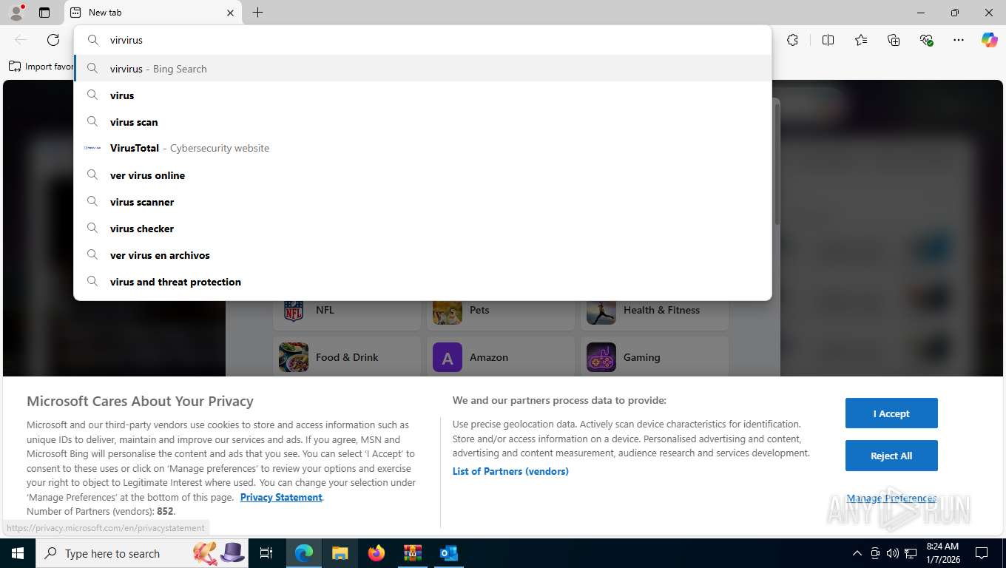1006x568 pixels.
Task: Close the New tab tab
Action: pyautogui.click(x=230, y=13)
